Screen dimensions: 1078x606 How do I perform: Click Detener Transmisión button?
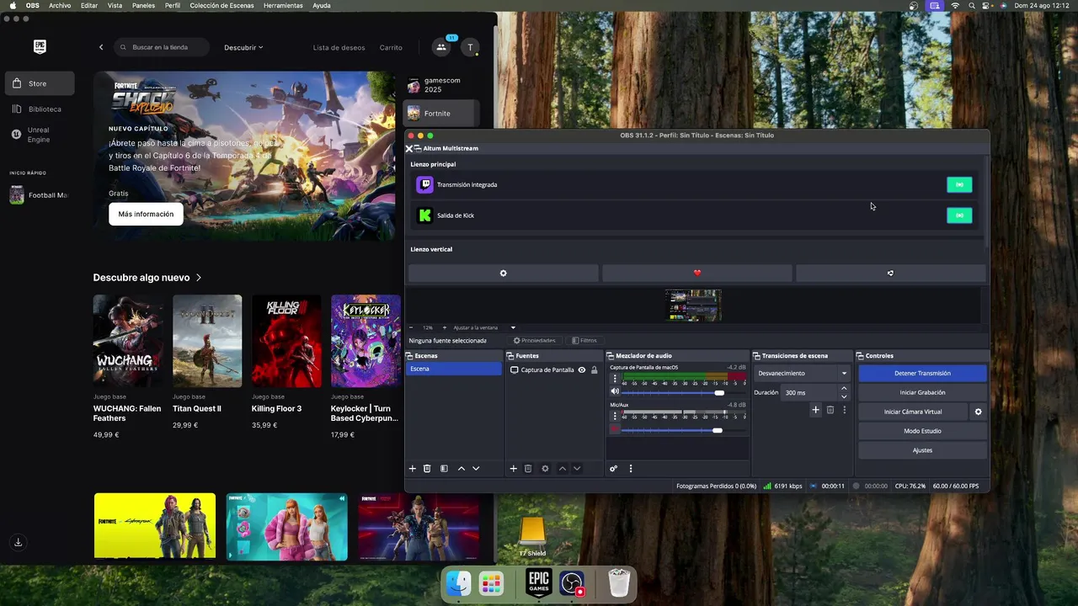coord(922,373)
